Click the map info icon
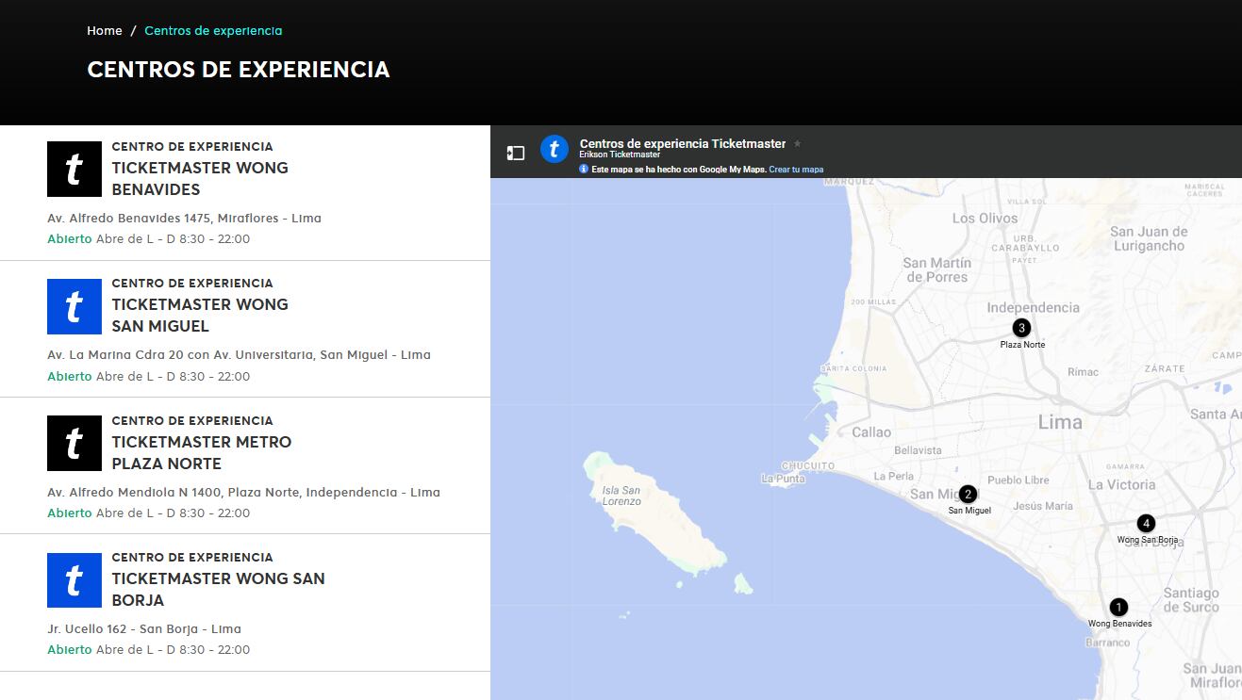Image resolution: width=1242 pixels, height=700 pixels. pos(584,170)
